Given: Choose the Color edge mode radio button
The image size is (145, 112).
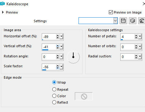Looking at the screenshot, I should [x=54, y=96].
